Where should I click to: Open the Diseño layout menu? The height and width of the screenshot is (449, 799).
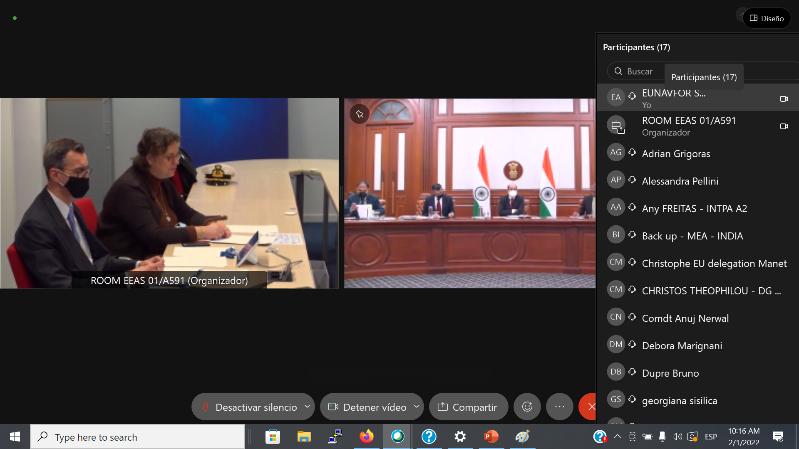767,18
